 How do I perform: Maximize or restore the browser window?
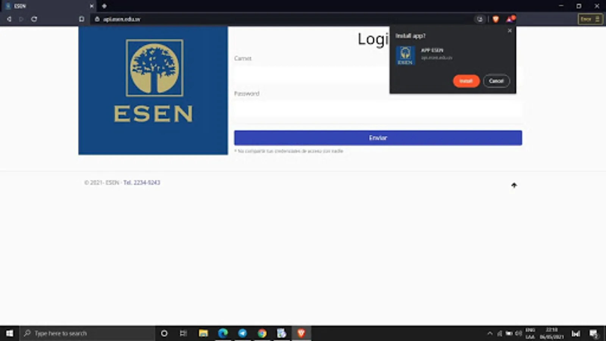click(579, 6)
